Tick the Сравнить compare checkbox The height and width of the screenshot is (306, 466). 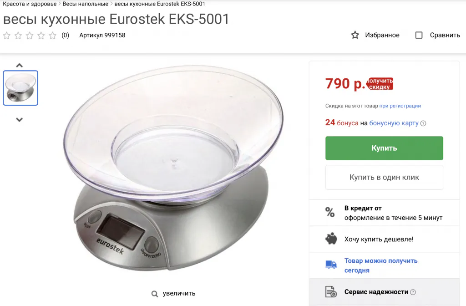point(419,35)
